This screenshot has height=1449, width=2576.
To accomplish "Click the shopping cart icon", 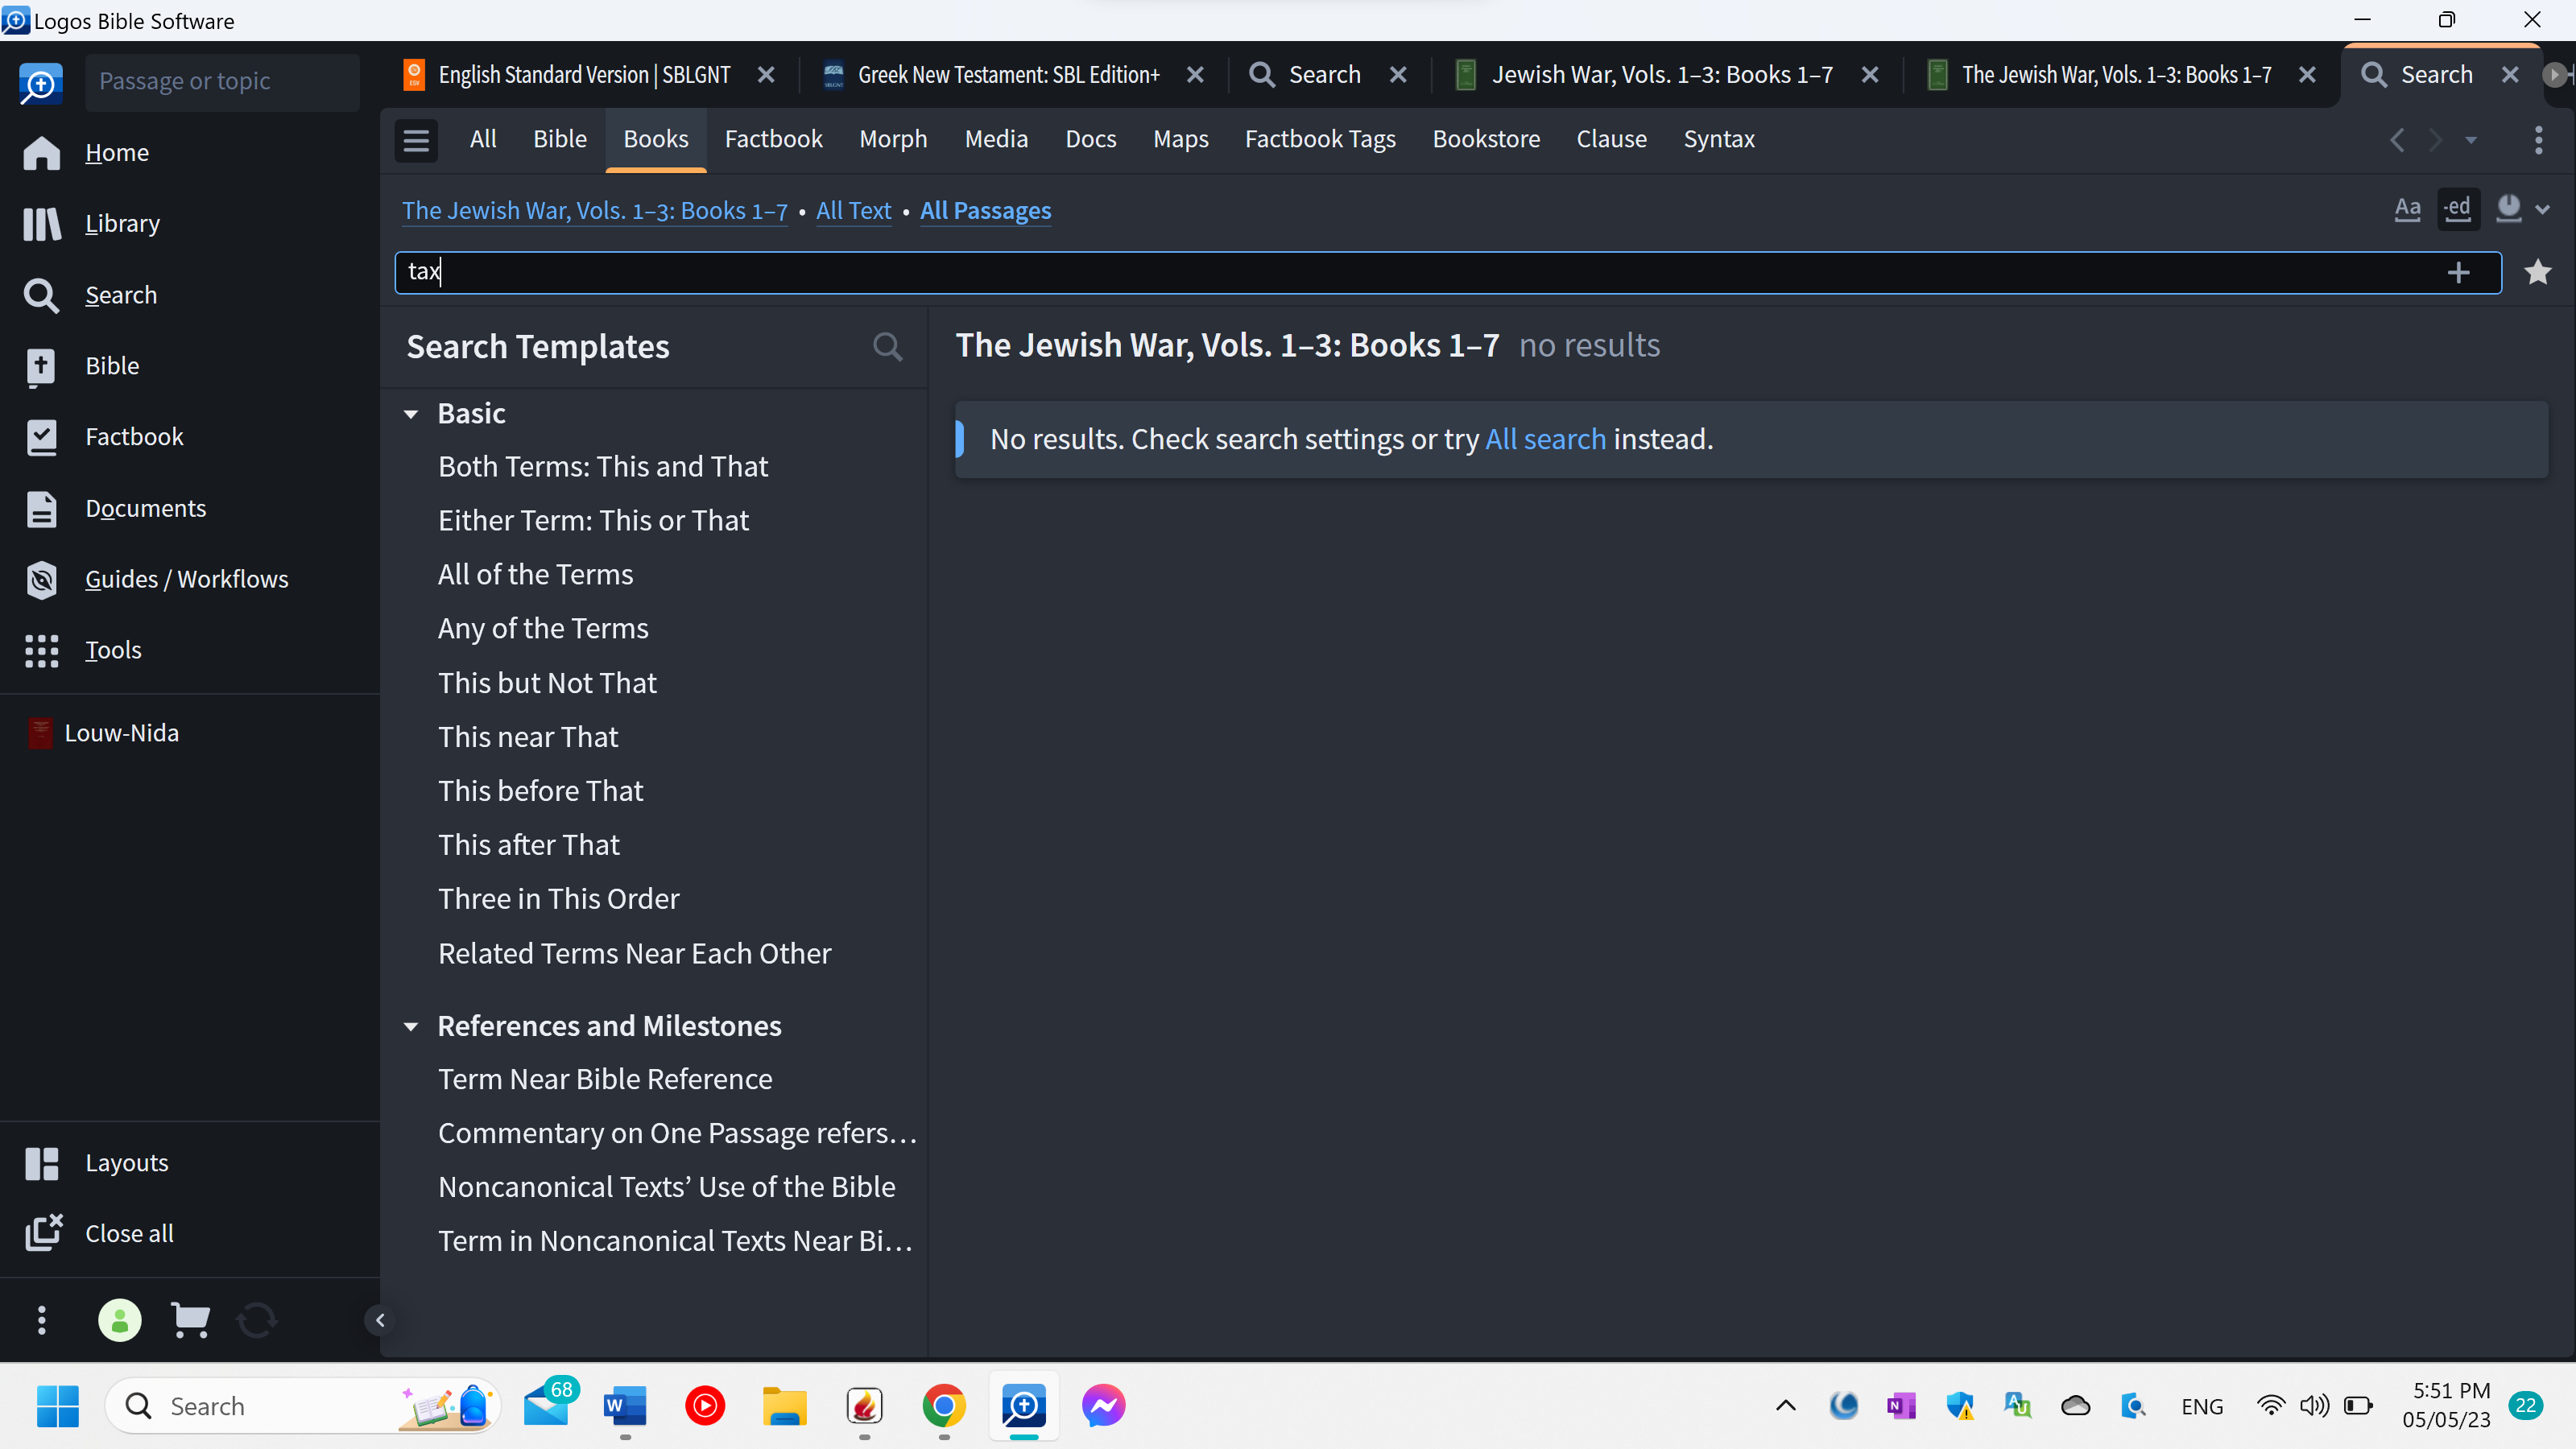I will 190,1320.
